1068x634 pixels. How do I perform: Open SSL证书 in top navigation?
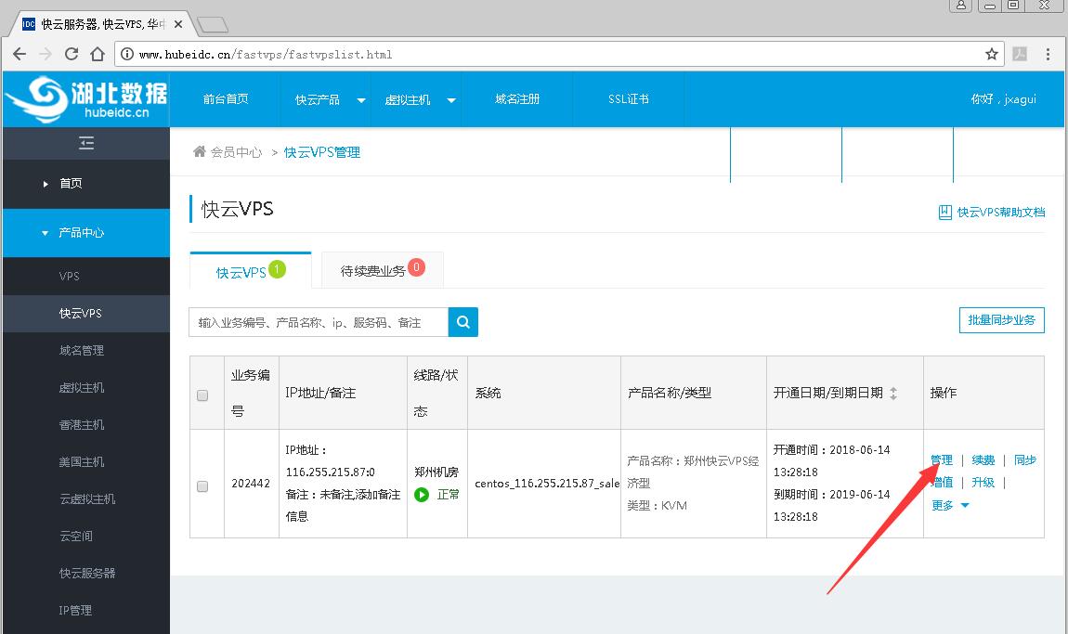pyautogui.click(x=628, y=99)
